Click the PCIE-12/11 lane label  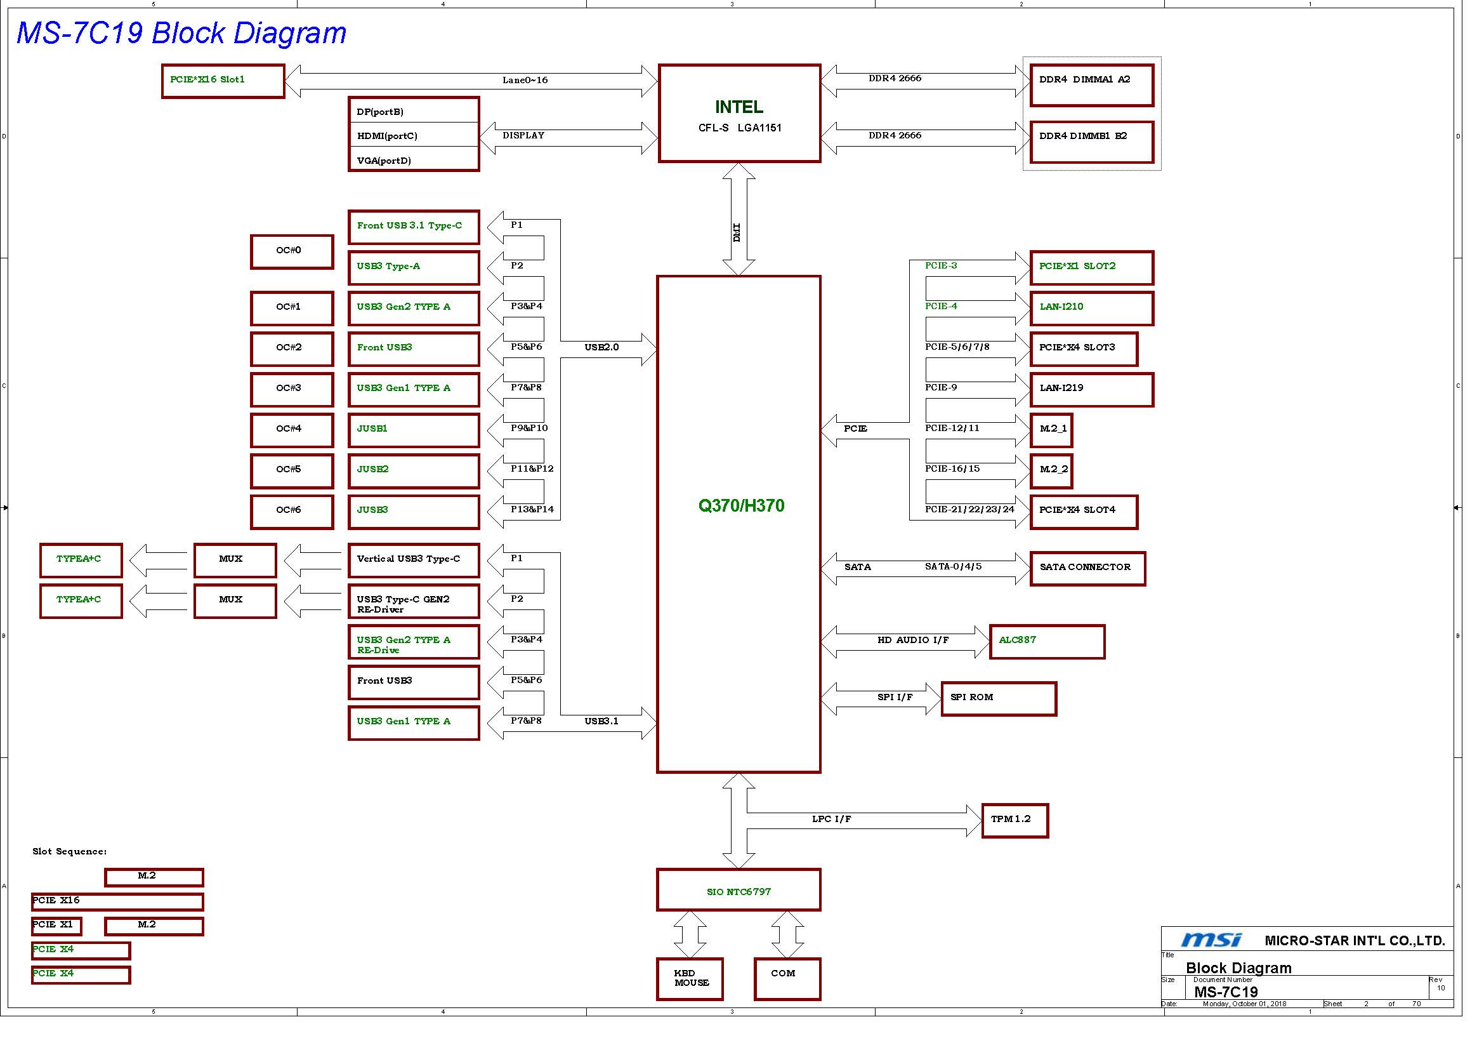(952, 428)
